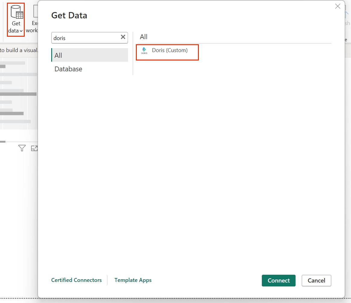
Task: Cancel the Get Data dialog
Action: point(316,280)
